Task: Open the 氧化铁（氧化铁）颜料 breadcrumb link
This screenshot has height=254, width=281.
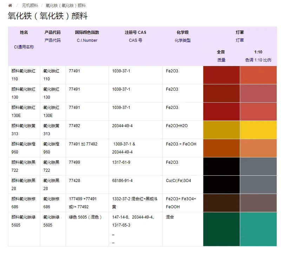Action: tap(66, 6)
